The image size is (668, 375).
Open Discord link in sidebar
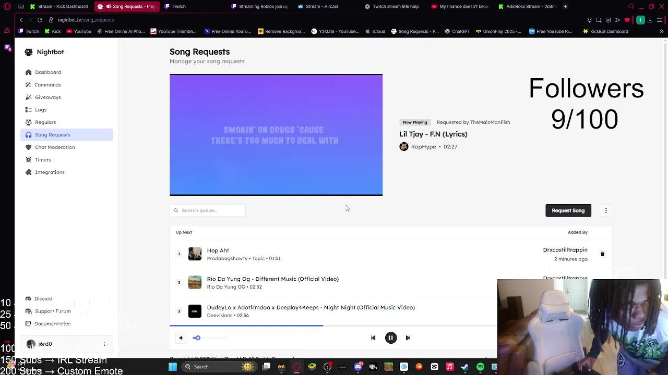pos(43,299)
